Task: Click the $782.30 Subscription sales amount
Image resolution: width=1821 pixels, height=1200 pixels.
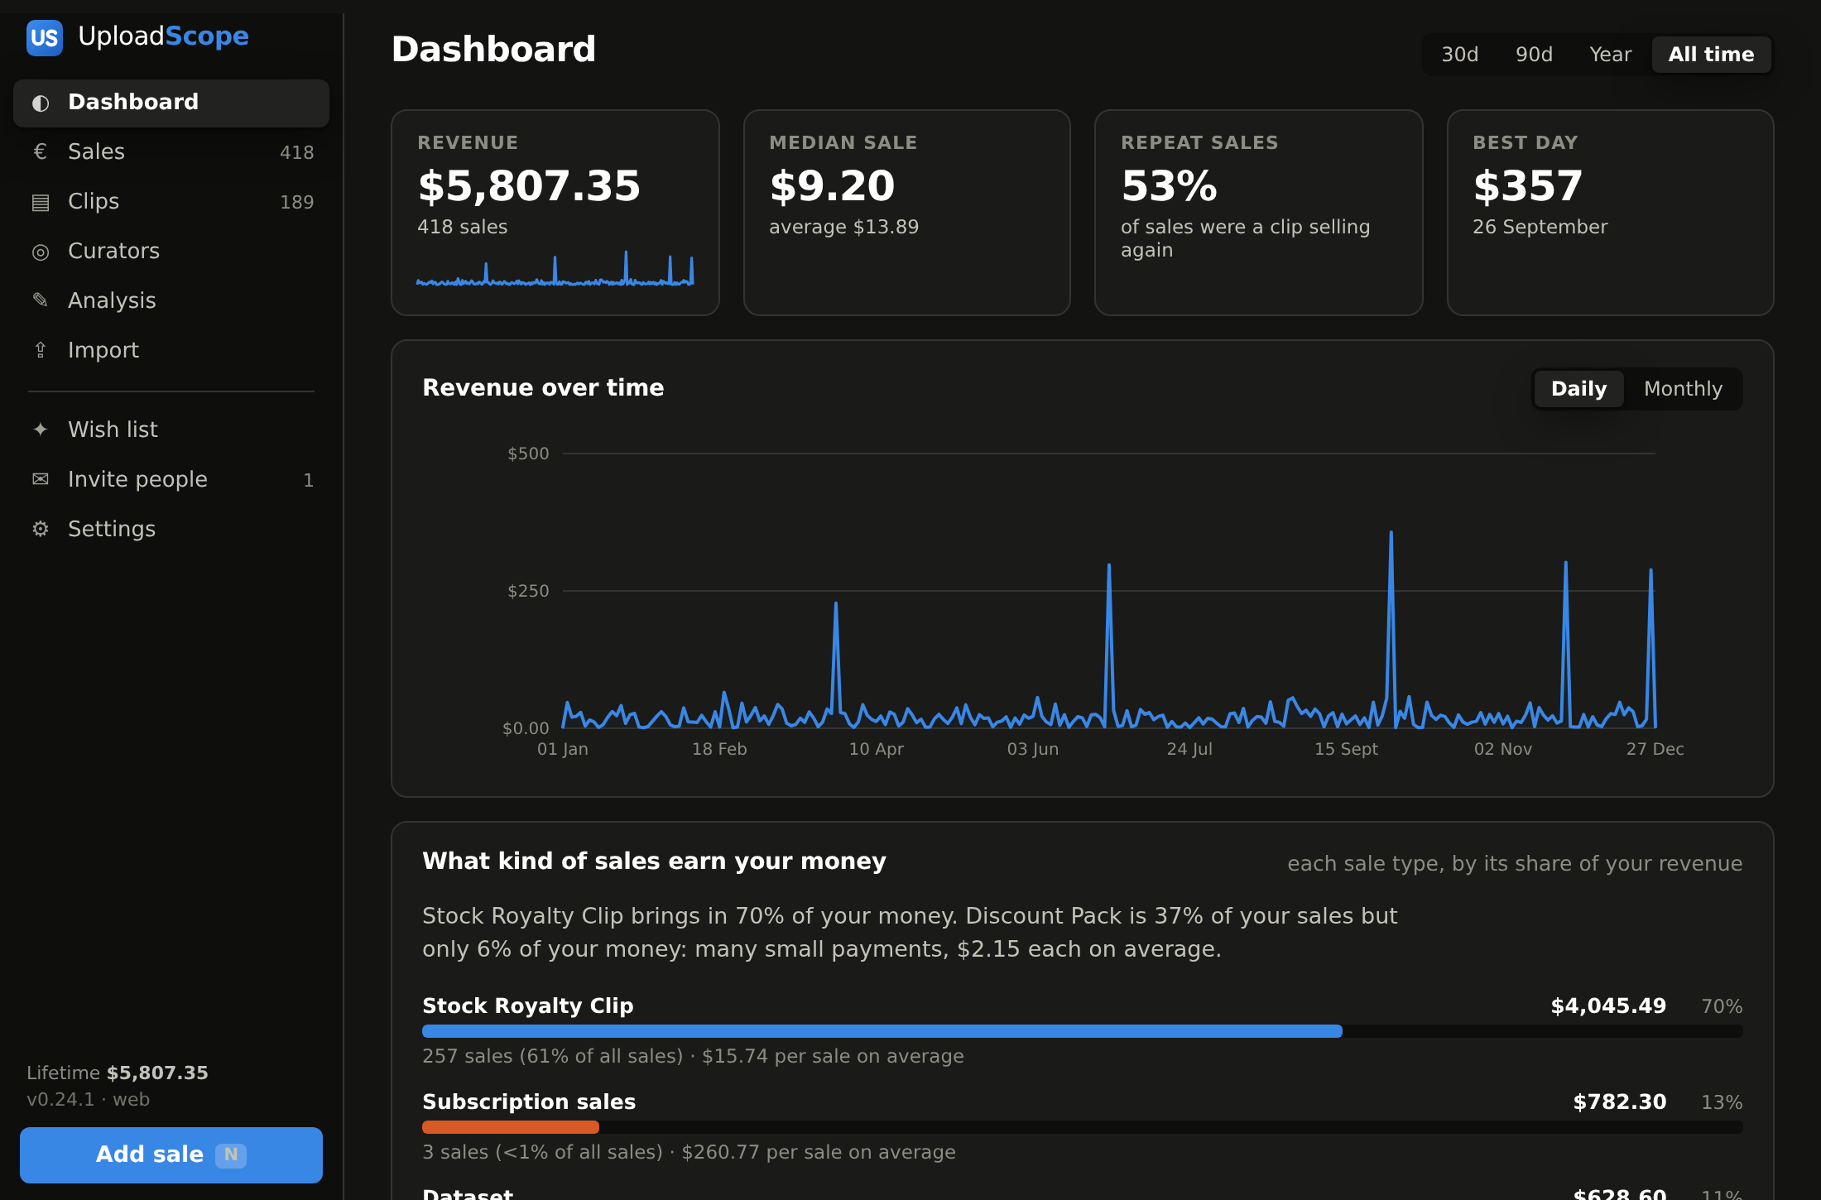Action: click(x=1620, y=1102)
